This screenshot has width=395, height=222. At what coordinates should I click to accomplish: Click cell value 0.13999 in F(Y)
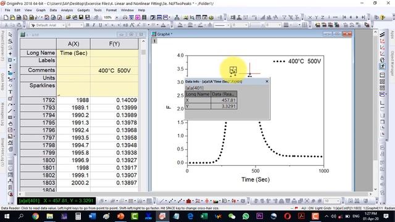[x=114, y=107]
